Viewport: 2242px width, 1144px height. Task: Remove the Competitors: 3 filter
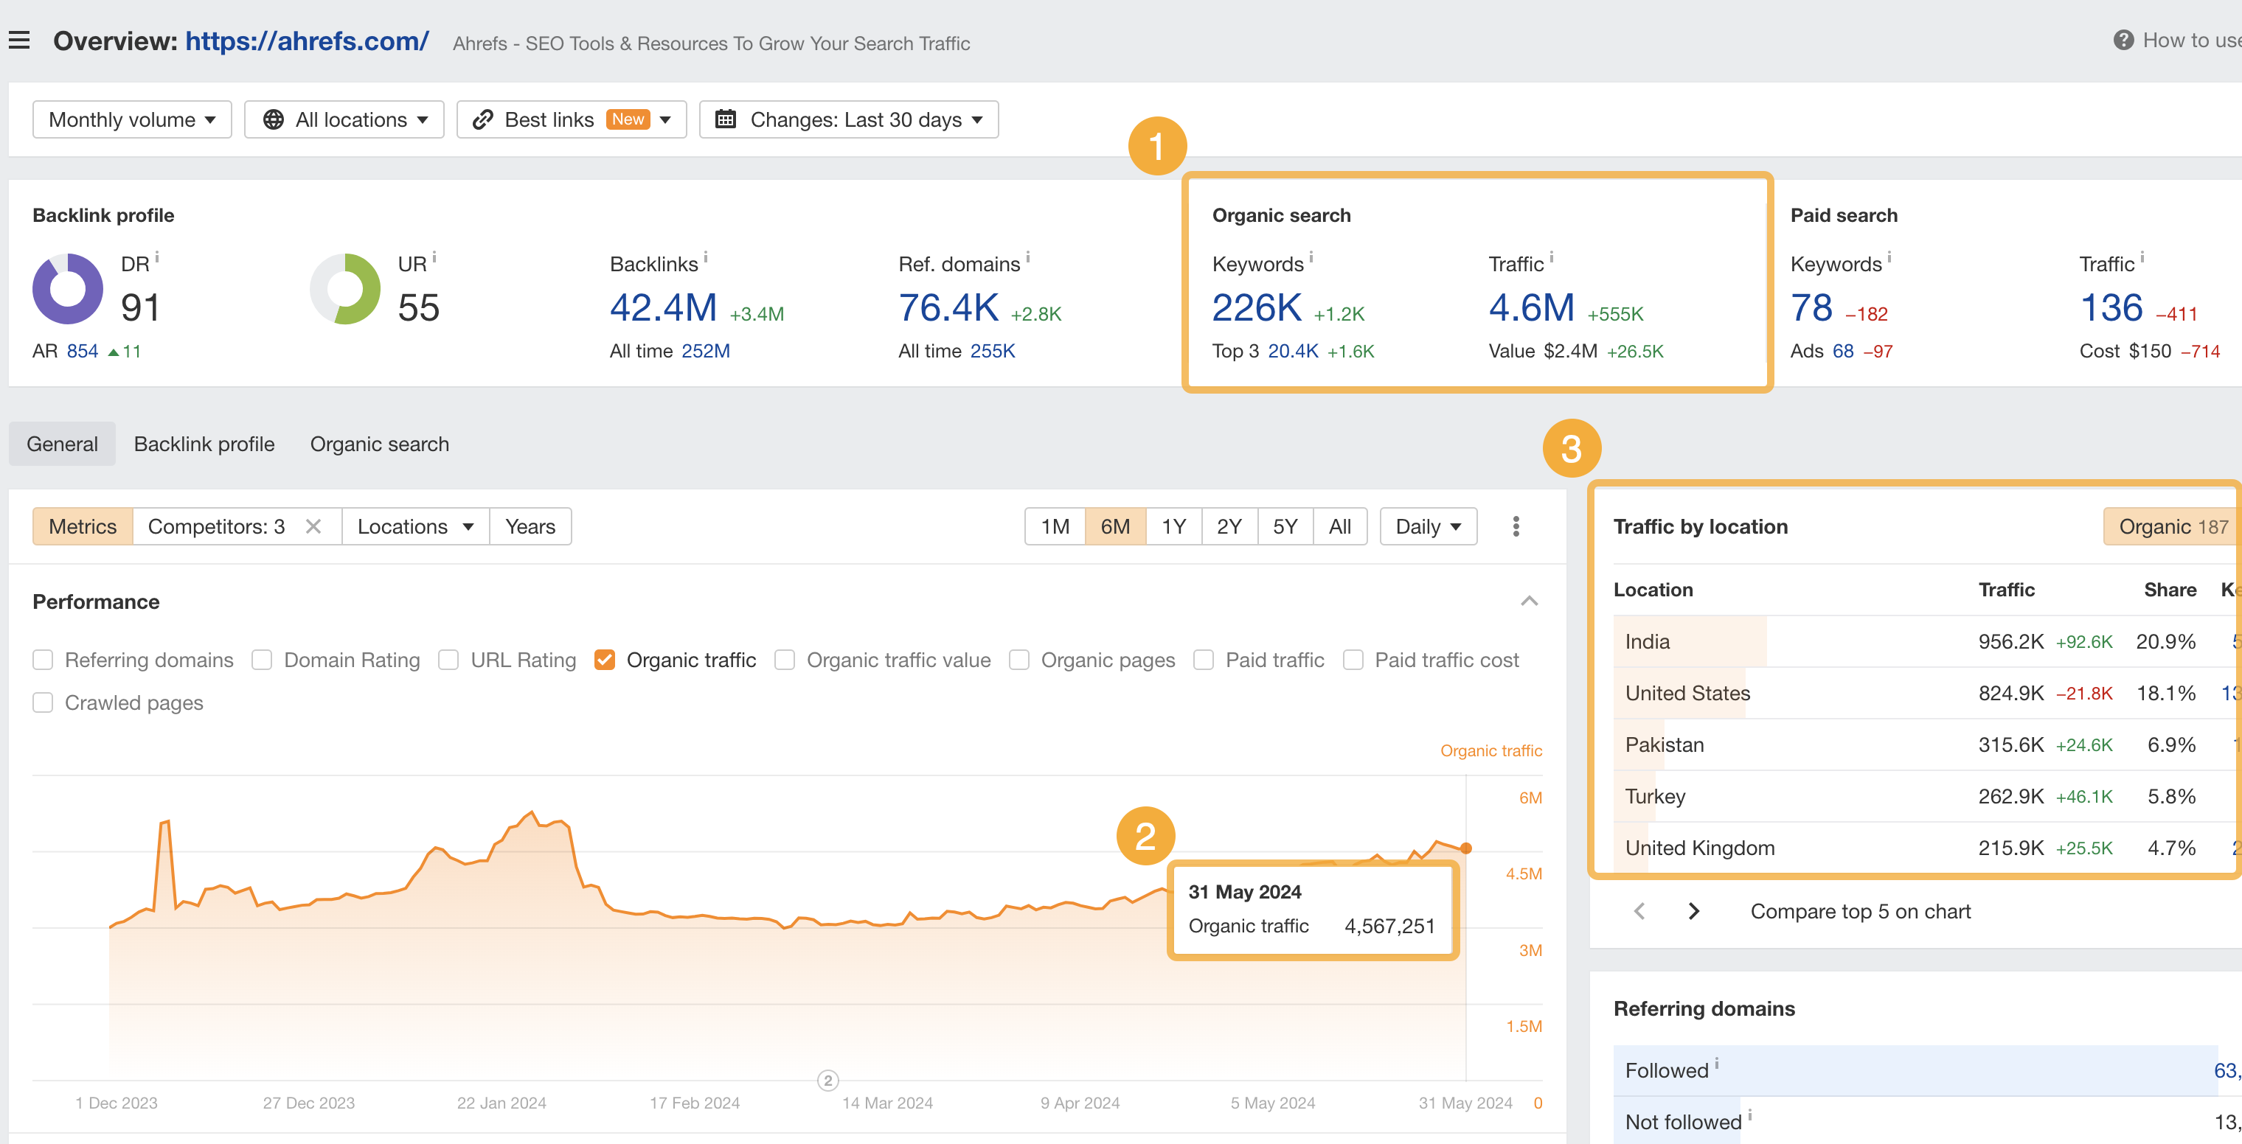(313, 526)
